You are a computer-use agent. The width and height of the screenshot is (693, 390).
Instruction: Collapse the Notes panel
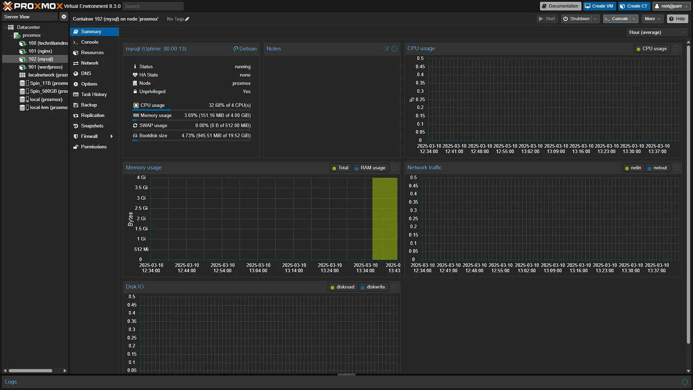coord(395,49)
